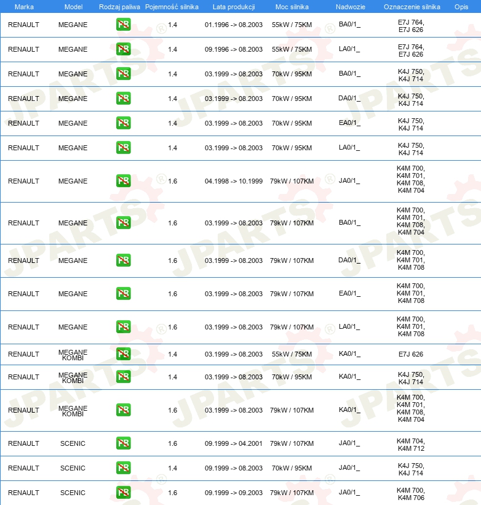Click engine codes 'K4M 704, K4M 712'
Screen dimensions: 481x505
coord(411,445)
